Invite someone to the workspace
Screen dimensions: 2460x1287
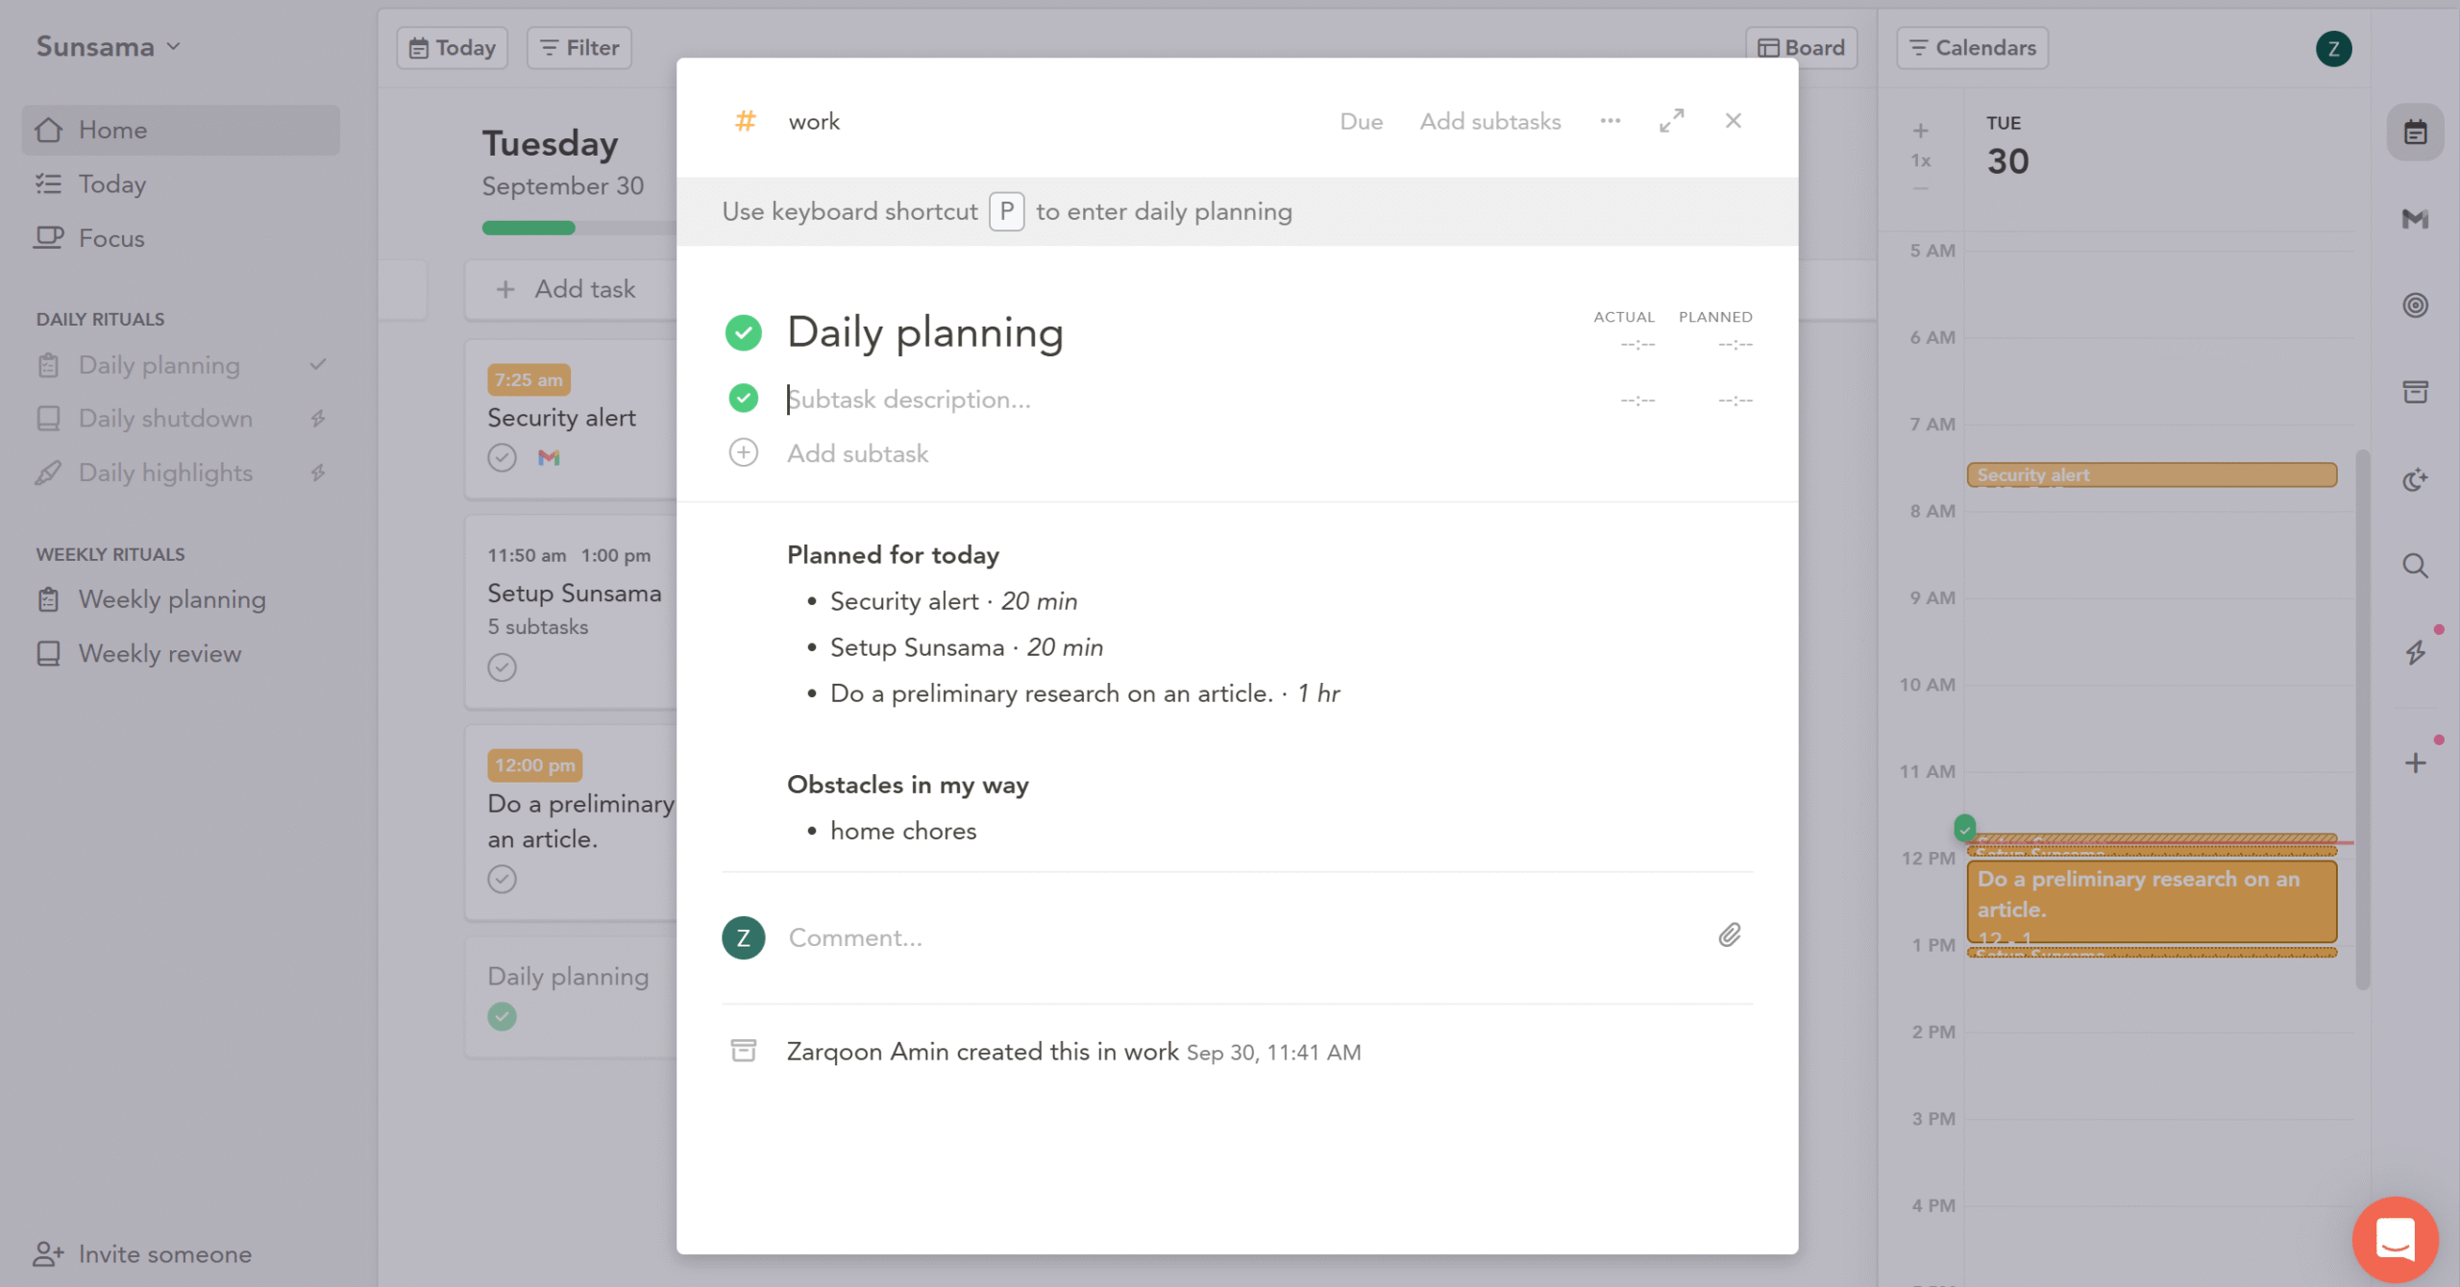[x=142, y=1253]
